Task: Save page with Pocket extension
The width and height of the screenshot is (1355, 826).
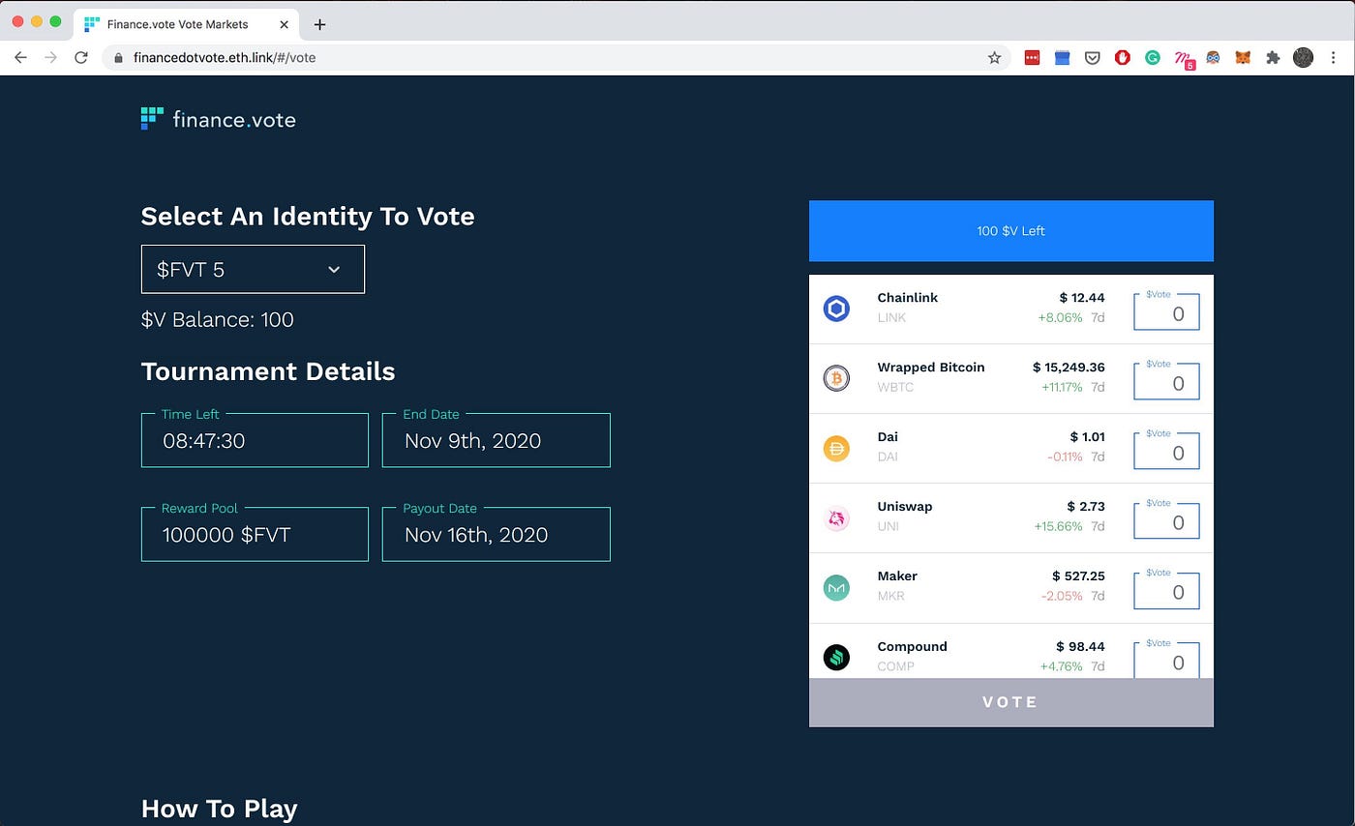Action: click(1092, 57)
